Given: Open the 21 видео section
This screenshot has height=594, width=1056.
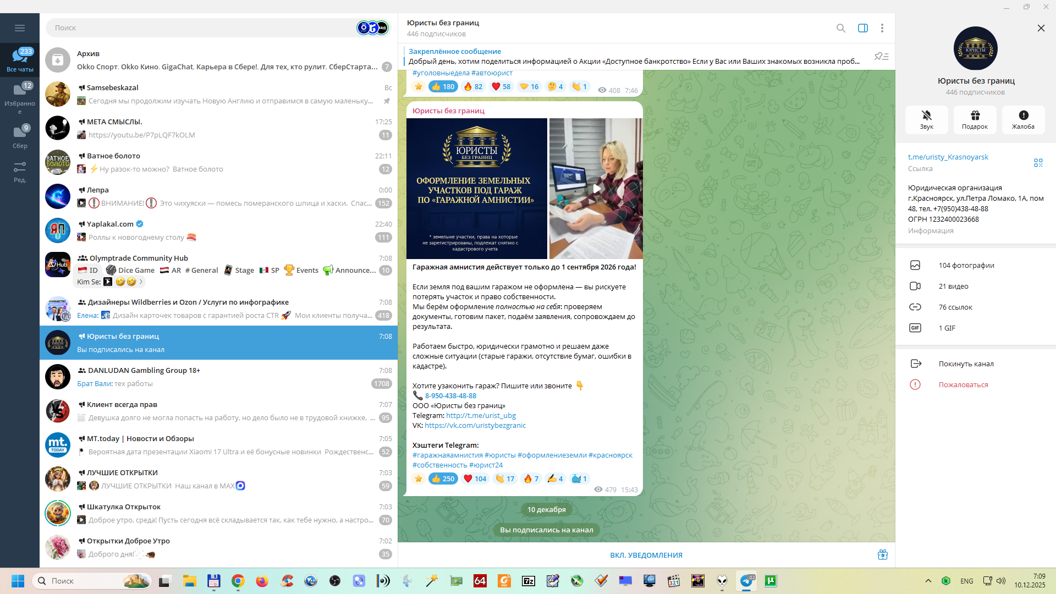Looking at the screenshot, I should point(953,287).
